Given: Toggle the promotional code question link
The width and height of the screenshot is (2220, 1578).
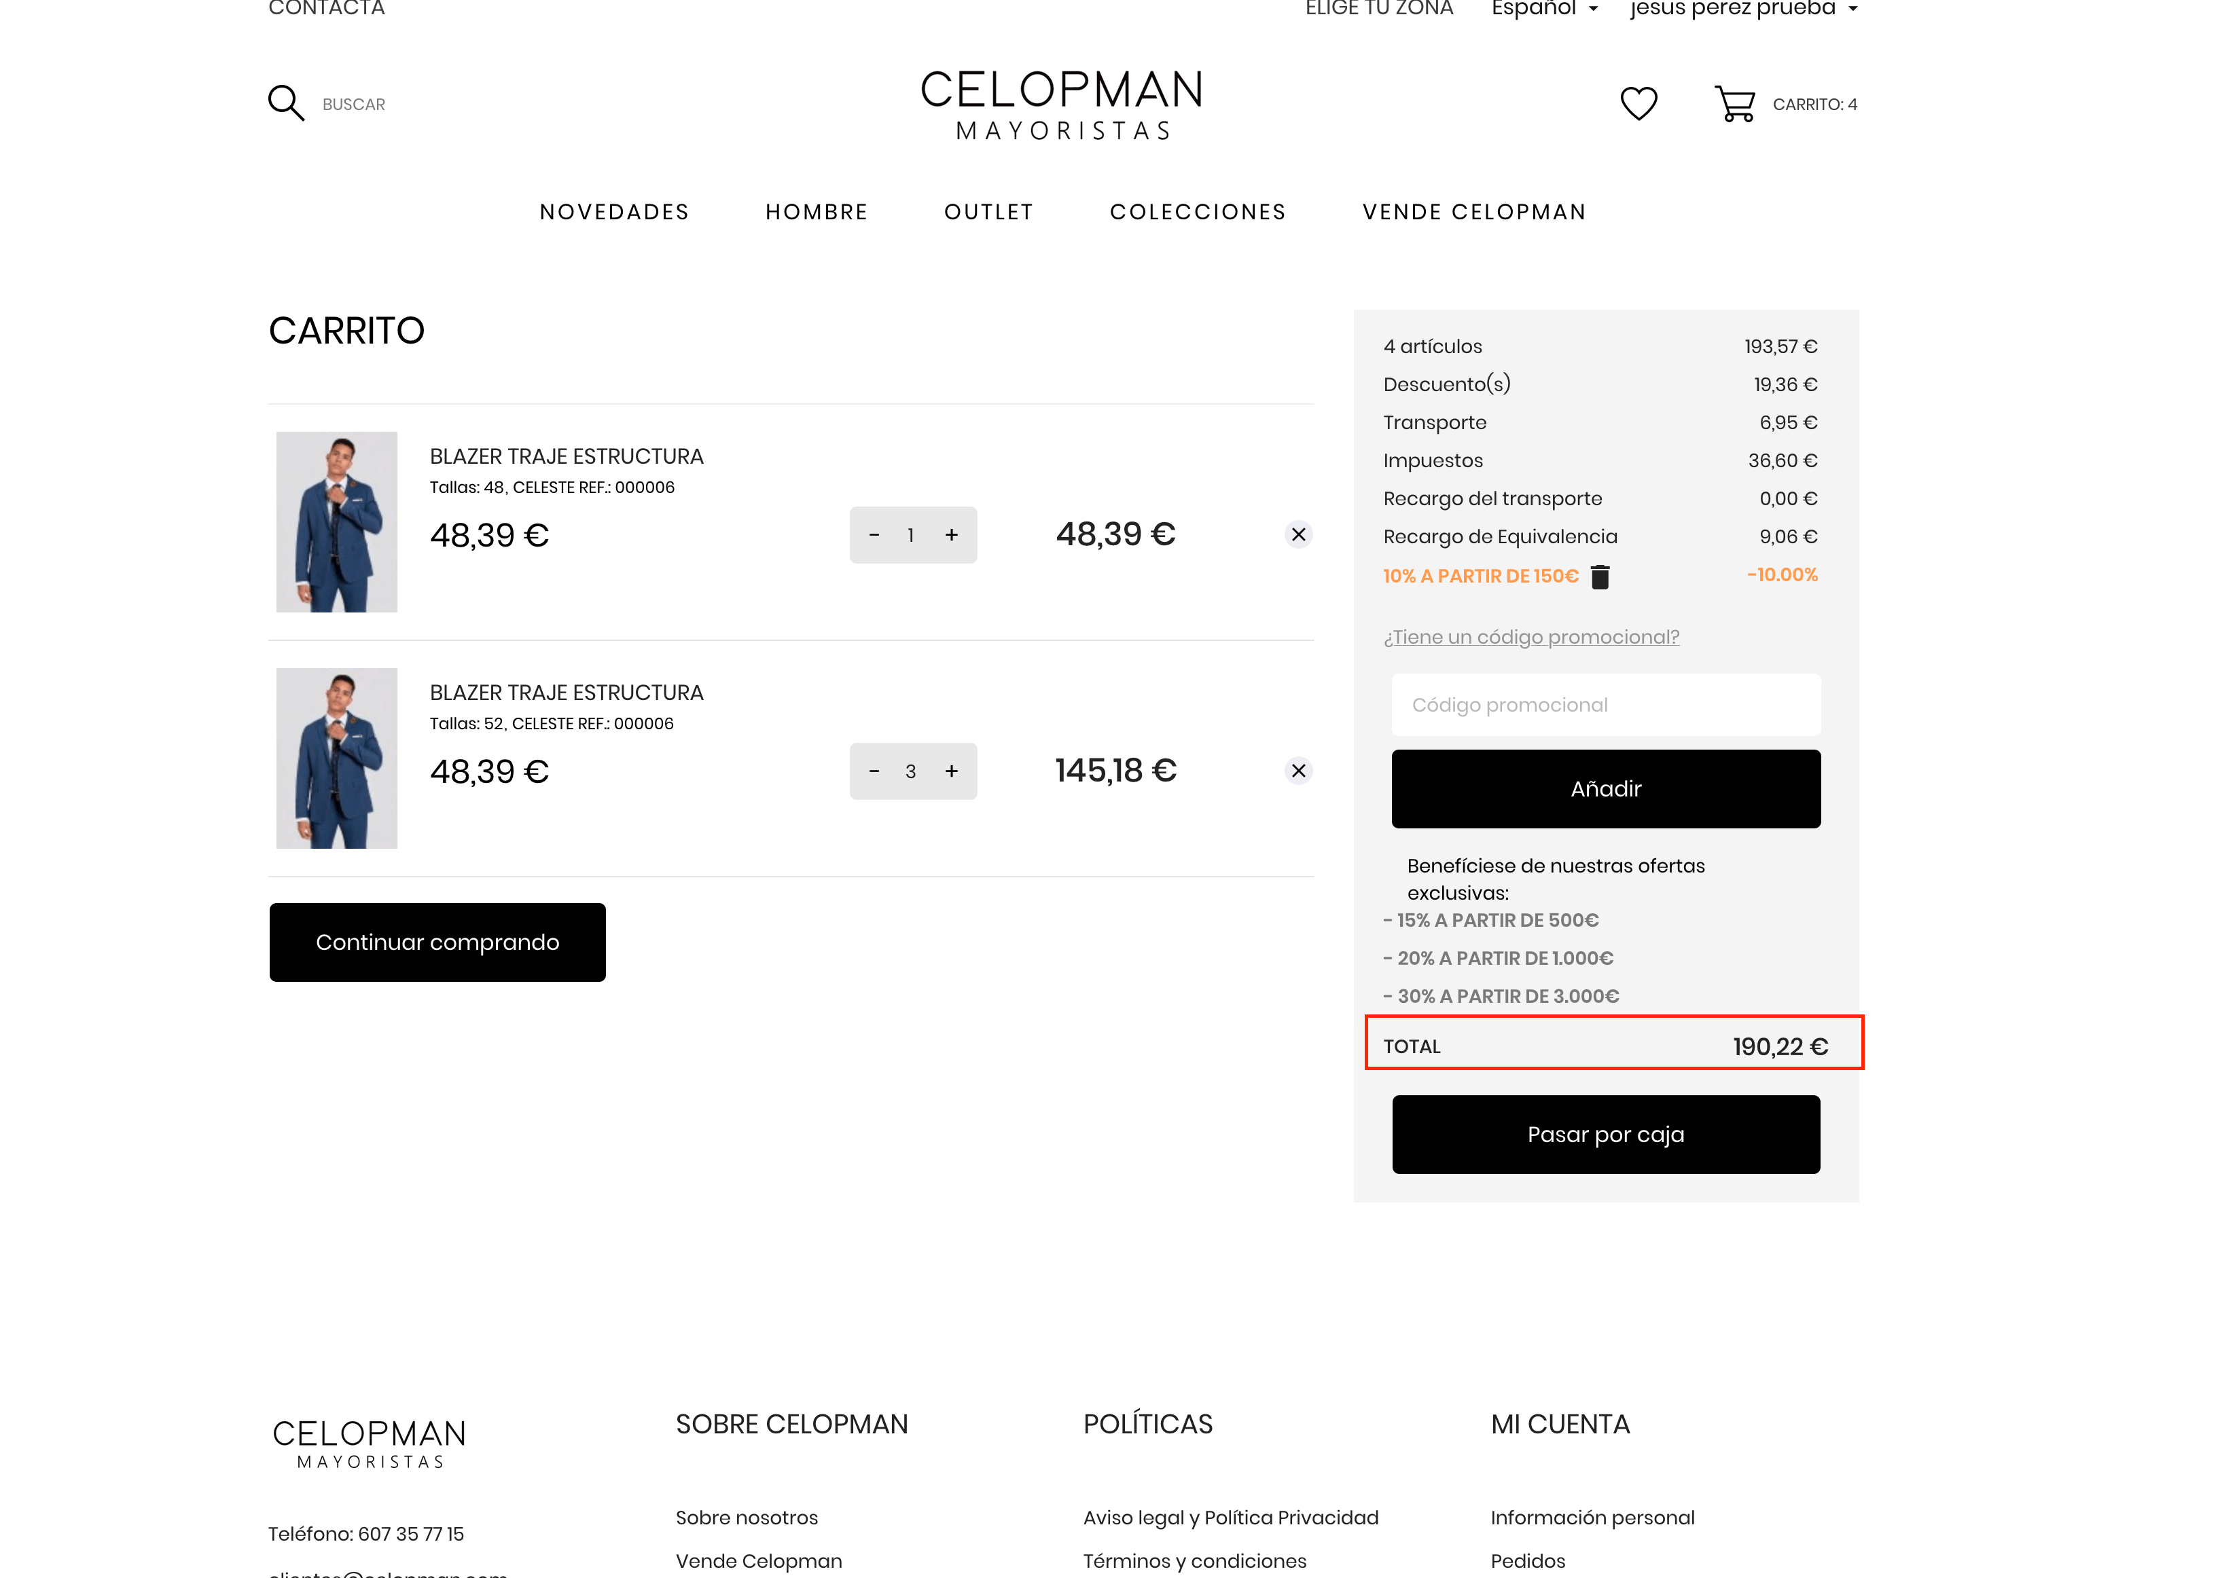Looking at the screenshot, I should (1530, 638).
